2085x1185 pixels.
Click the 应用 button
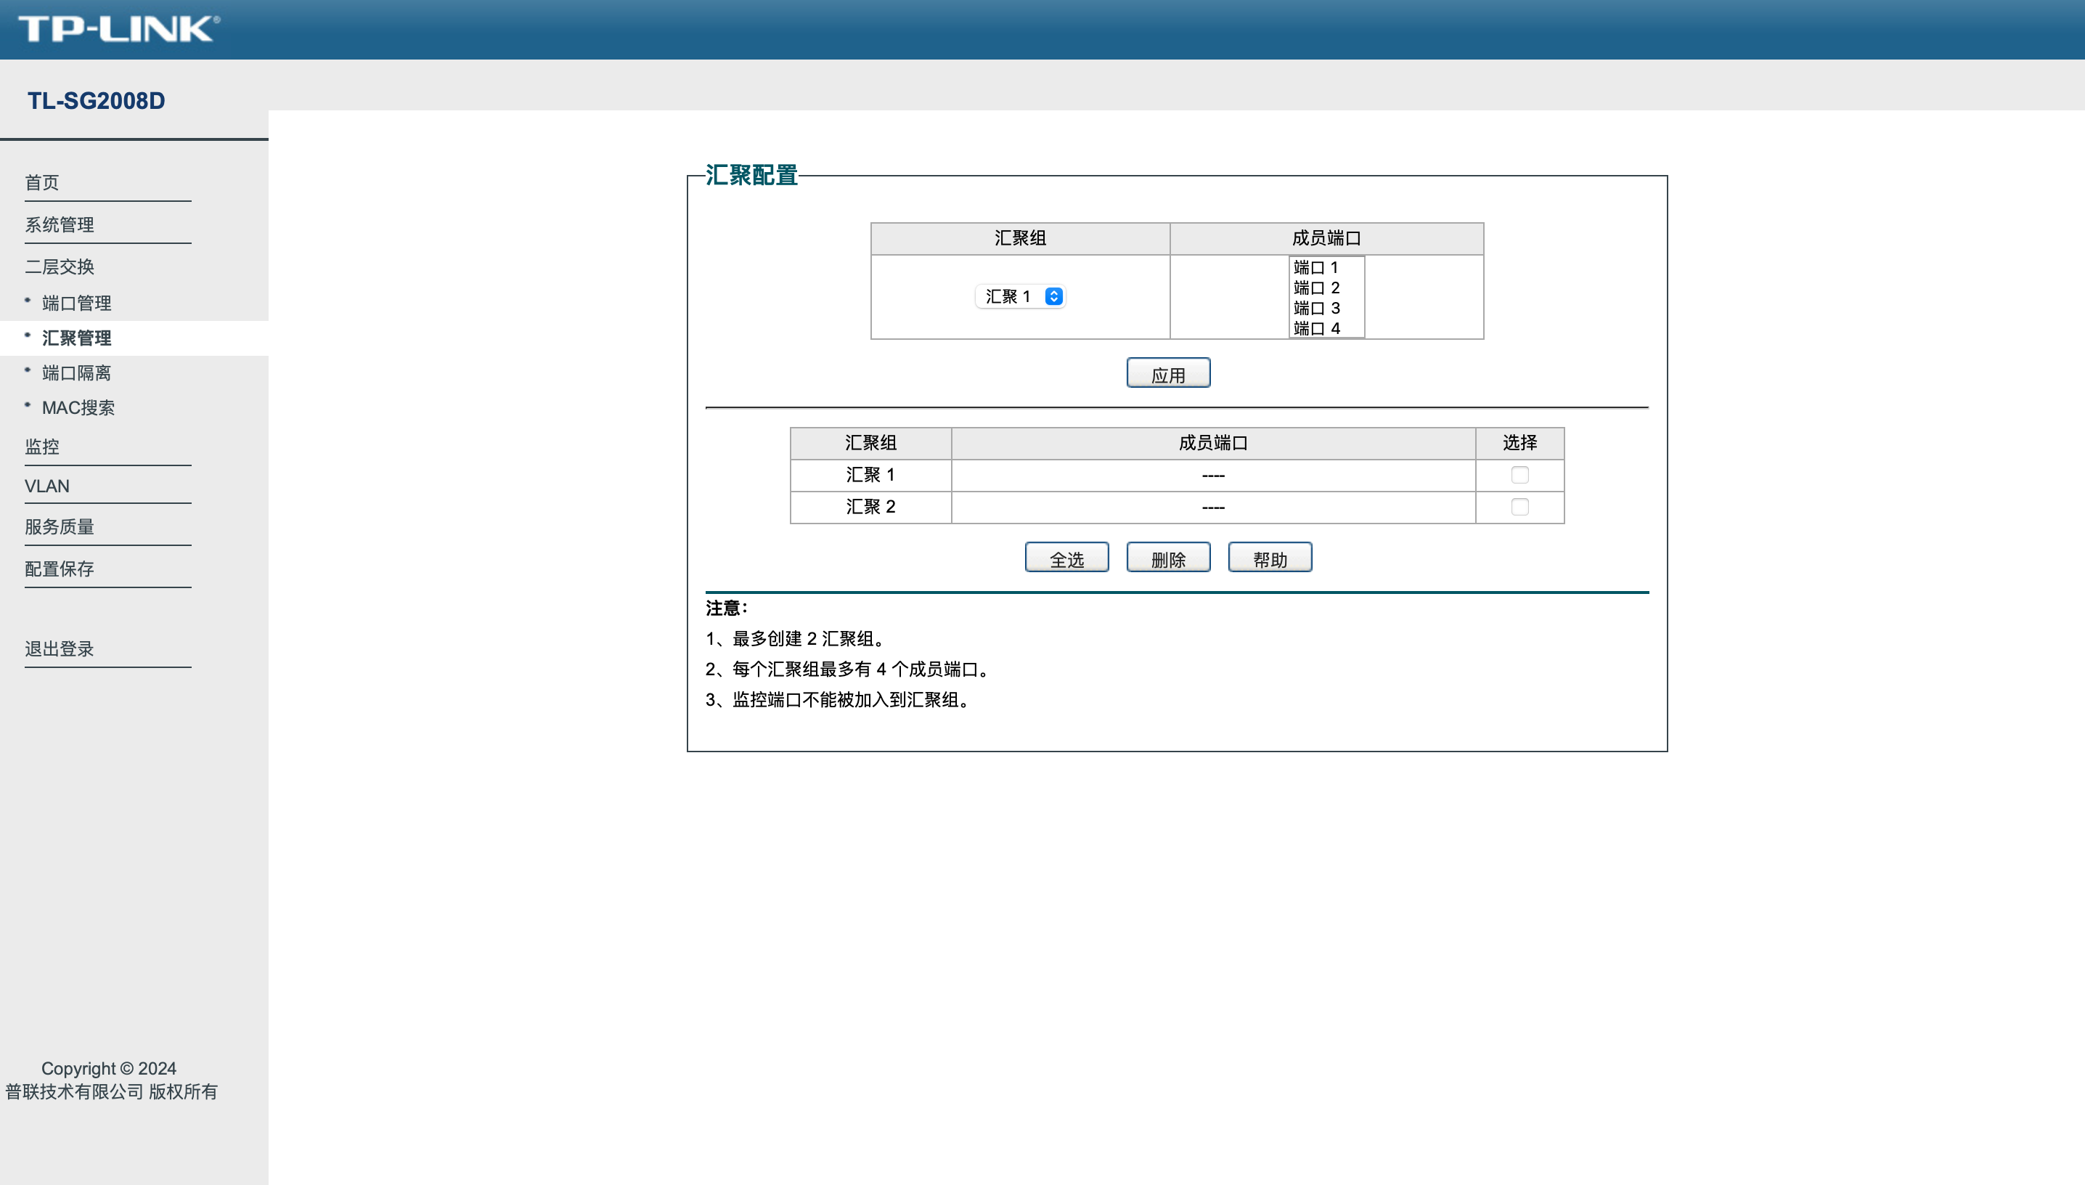[x=1168, y=372]
